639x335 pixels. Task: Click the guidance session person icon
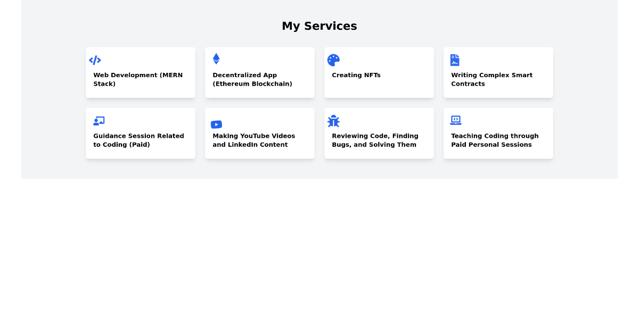pyautogui.click(x=99, y=120)
